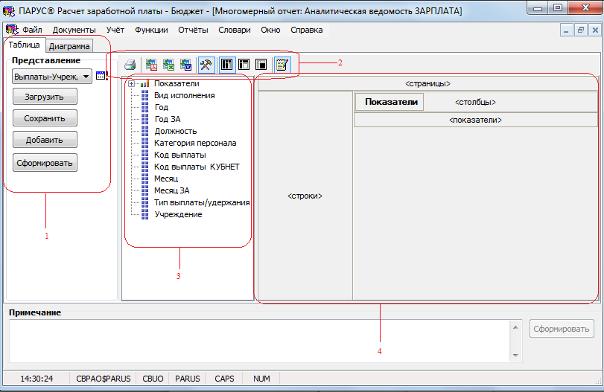The height and width of the screenshot is (392, 604).
Task: Select the Таблица tab
Action: [x=25, y=45]
